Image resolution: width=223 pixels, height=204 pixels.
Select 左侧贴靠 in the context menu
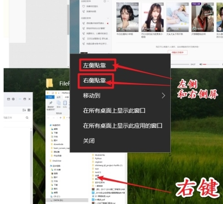click(95, 65)
